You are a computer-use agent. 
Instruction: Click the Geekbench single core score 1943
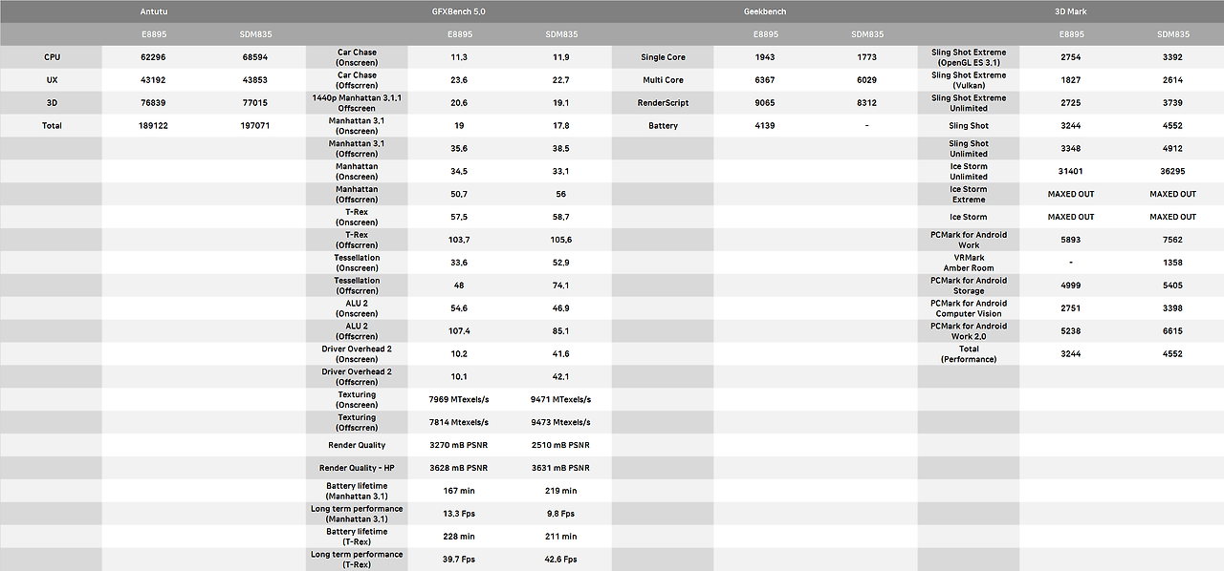(765, 57)
